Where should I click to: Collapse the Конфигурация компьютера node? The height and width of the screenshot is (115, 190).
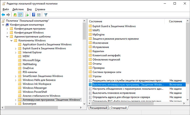coord(3,25)
